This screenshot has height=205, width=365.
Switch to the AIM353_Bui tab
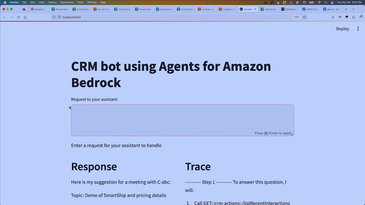click(x=311, y=9)
